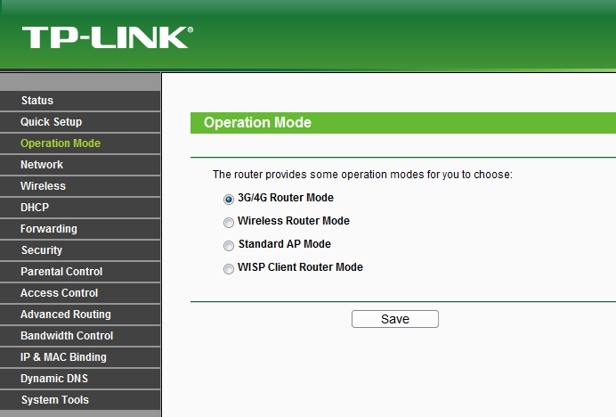Open the Network settings menu
The height and width of the screenshot is (417, 616).
coord(80,165)
